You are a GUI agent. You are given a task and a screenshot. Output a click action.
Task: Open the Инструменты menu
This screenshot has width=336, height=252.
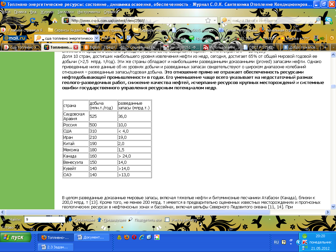89,12
